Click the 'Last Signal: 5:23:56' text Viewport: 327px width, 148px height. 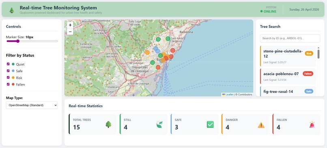275,80
